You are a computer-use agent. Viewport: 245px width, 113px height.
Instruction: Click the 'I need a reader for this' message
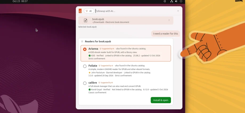click(165, 34)
